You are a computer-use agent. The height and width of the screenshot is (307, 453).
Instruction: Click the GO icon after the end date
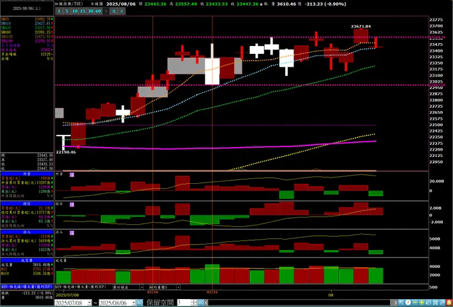point(140,303)
